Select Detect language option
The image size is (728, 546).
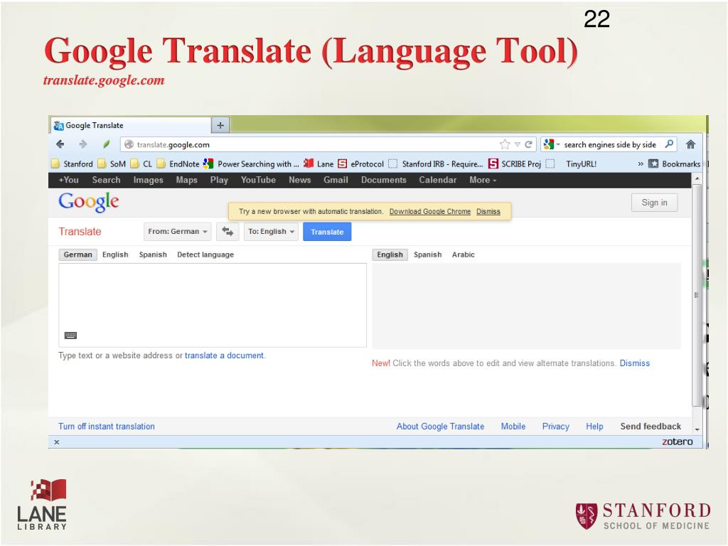(205, 255)
